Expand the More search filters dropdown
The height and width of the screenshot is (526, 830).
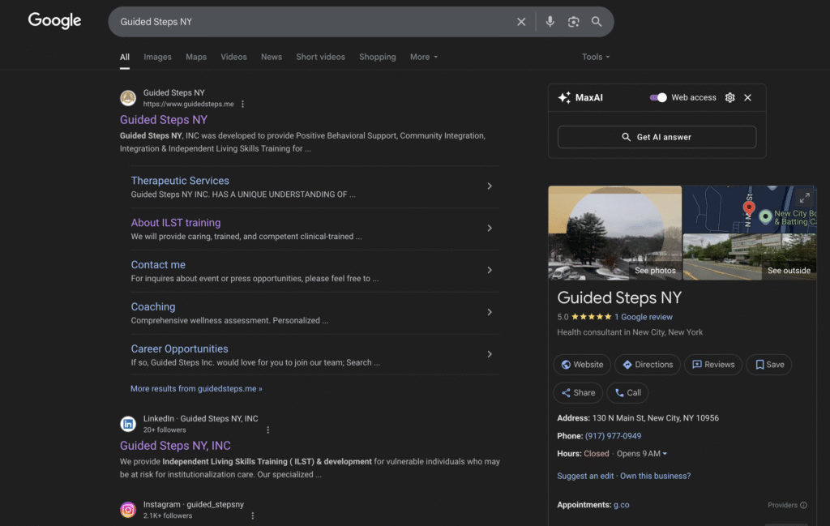pos(424,57)
